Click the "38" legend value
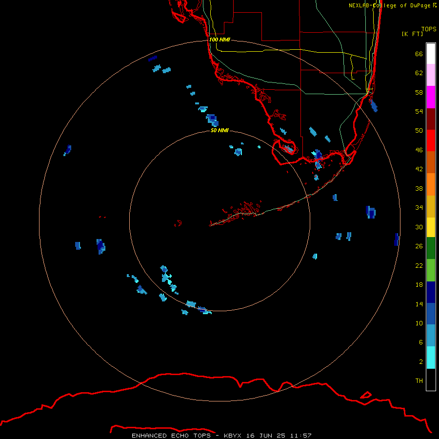Screen dimensions: 439x439 [x=419, y=189]
